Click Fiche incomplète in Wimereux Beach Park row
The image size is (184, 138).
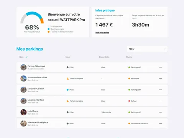click(76, 79)
